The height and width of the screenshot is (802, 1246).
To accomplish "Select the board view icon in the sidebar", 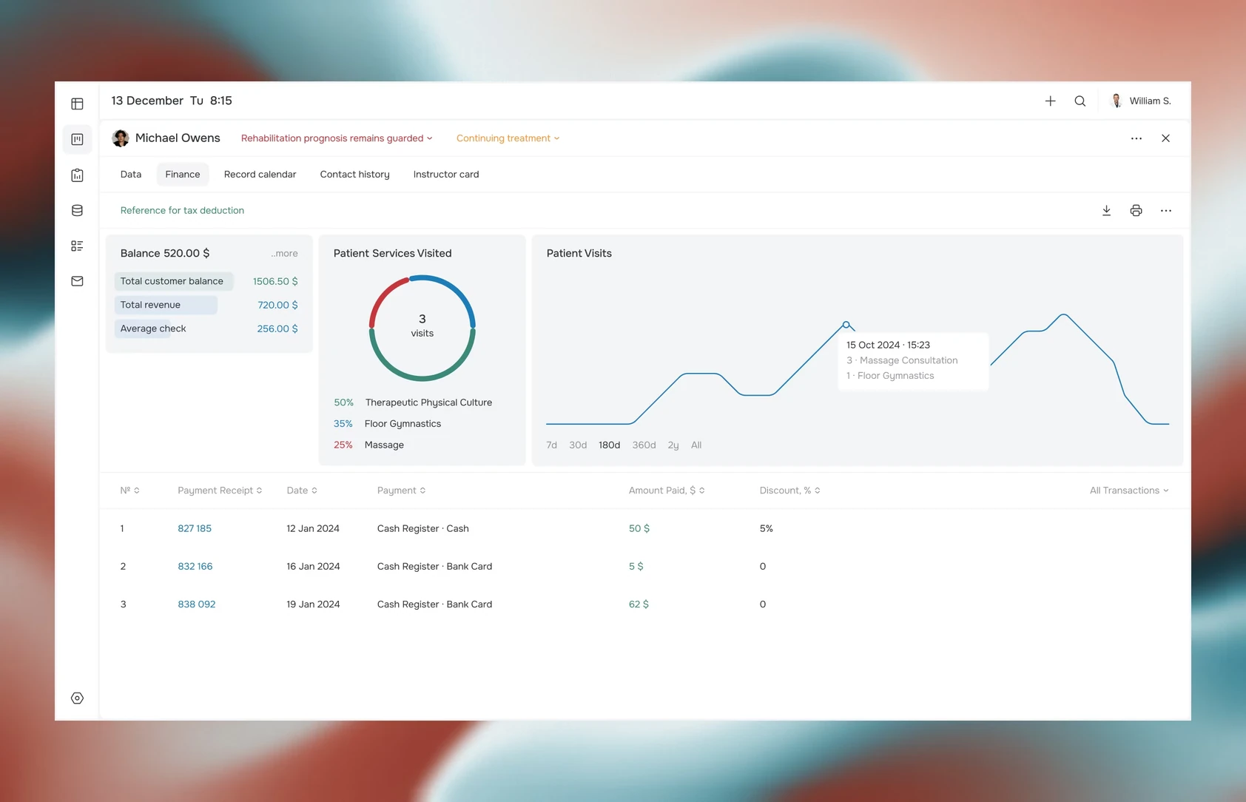I will (x=77, y=139).
